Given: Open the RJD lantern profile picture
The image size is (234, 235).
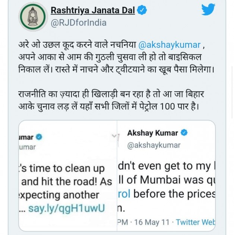Looking at the screenshot, I should [33, 16].
